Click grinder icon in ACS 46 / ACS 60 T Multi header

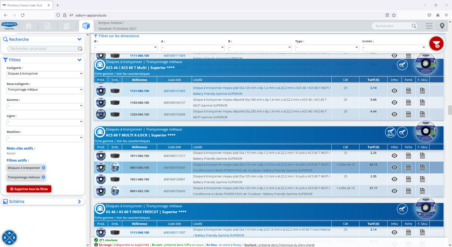click(402, 65)
